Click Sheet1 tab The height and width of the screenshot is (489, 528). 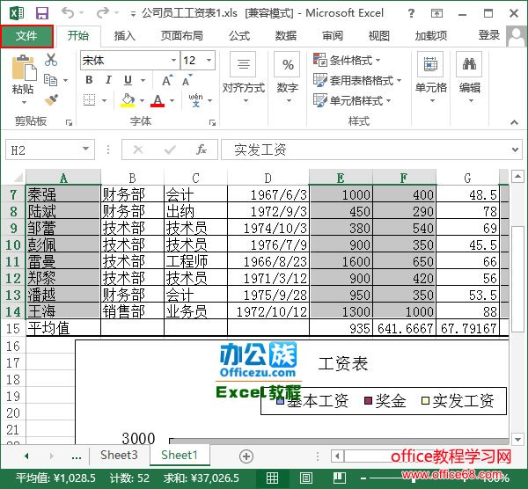click(x=180, y=455)
